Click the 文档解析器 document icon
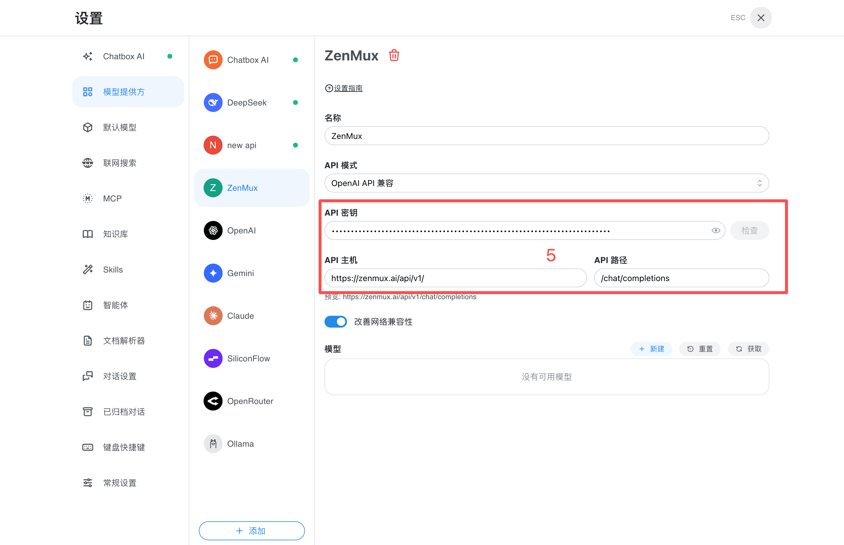This screenshot has width=844, height=545. pyautogui.click(x=87, y=341)
